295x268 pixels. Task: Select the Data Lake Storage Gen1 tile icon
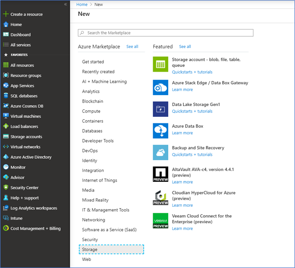click(161, 109)
